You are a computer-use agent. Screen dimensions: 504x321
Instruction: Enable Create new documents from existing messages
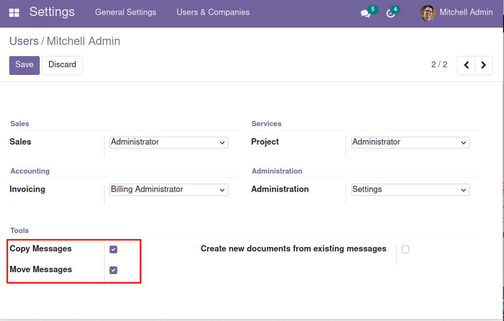tap(405, 249)
